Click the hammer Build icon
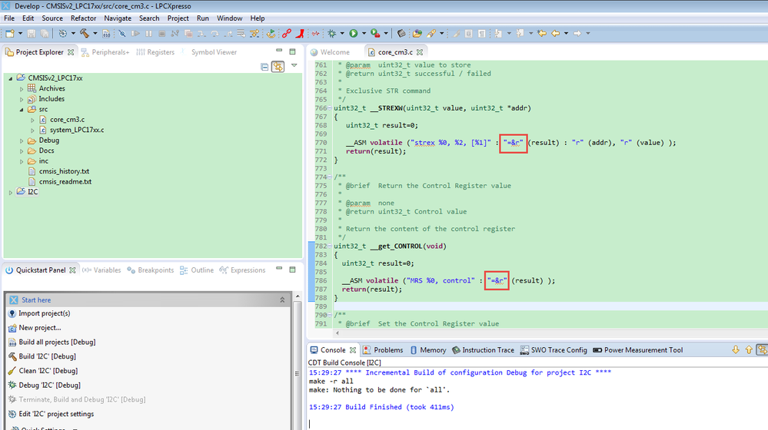The width and height of the screenshot is (768, 430). click(85, 33)
